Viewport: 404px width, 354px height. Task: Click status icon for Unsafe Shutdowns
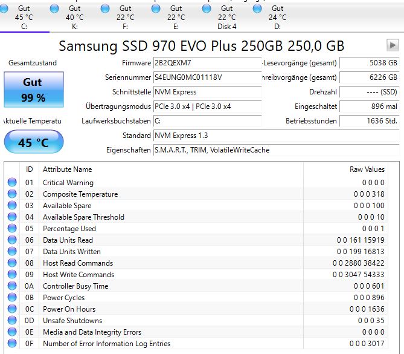coord(12,320)
